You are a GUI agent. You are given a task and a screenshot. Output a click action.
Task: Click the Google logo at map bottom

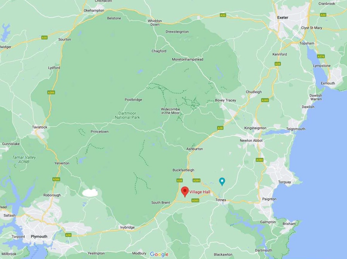(159, 254)
